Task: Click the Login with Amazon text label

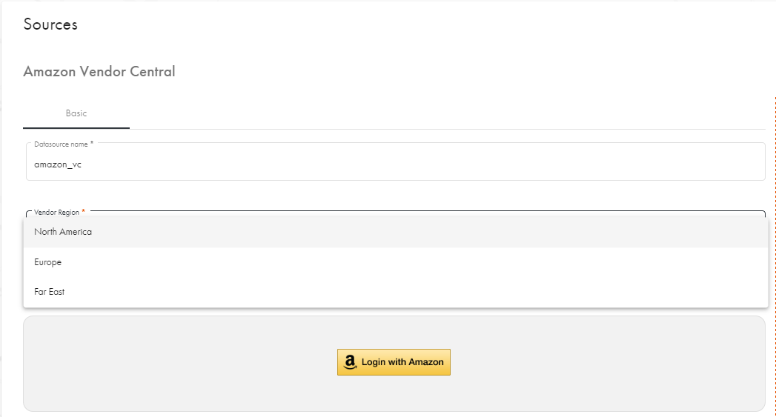Action: (402, 362)
